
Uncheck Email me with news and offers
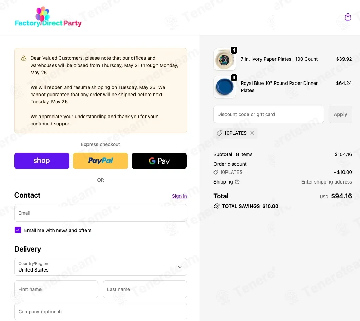18,230
